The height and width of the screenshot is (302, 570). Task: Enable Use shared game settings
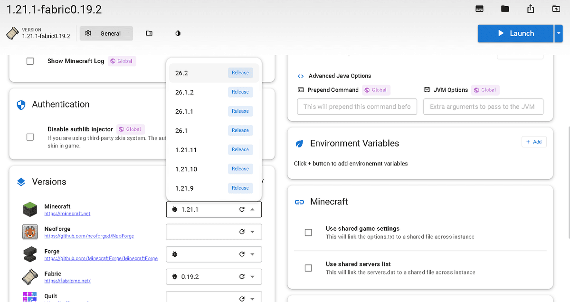pyautogui.click(x=308, y=232)
